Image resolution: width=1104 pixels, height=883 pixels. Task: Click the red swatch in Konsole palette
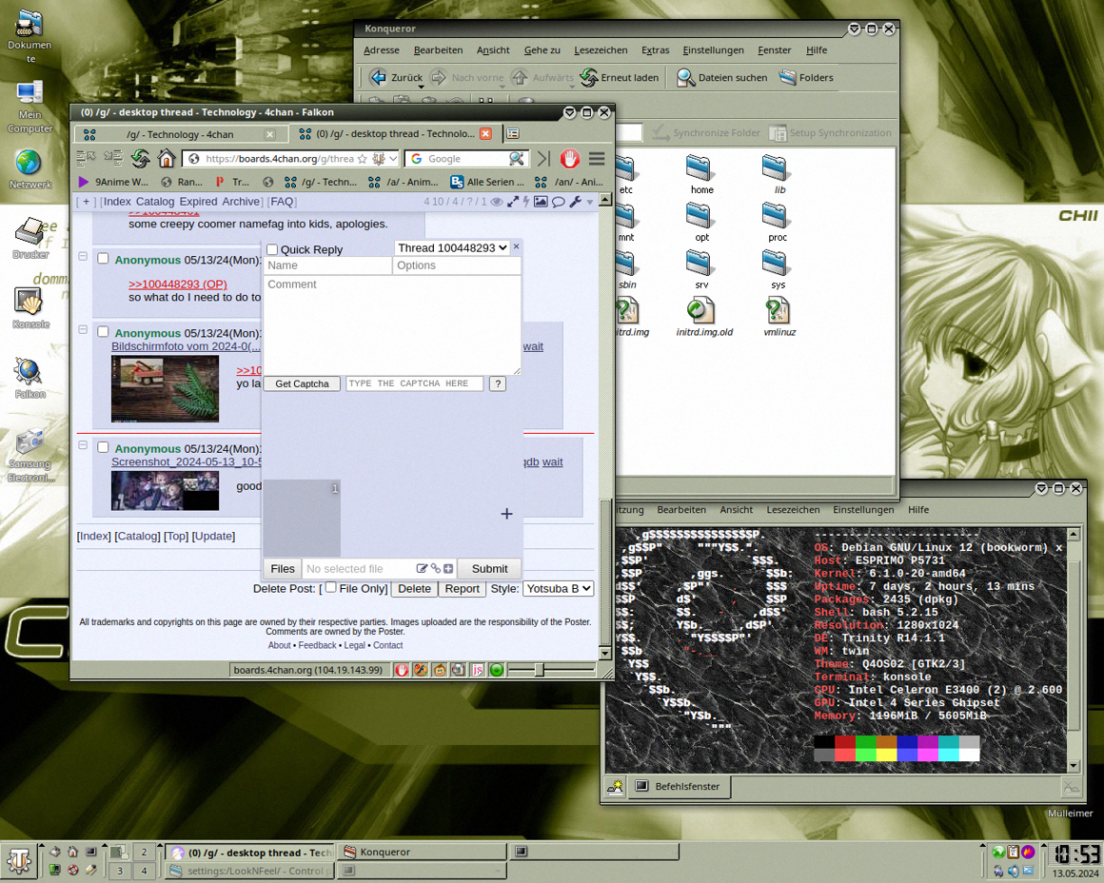[x=845, y=742]
